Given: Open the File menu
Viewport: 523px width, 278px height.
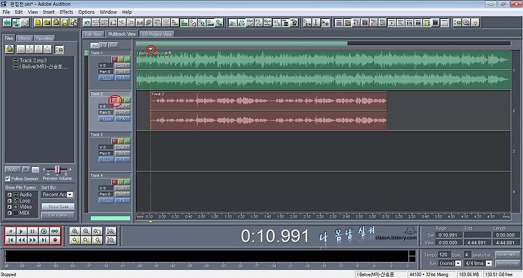Looking at the screenshot, I should point(6,12).
